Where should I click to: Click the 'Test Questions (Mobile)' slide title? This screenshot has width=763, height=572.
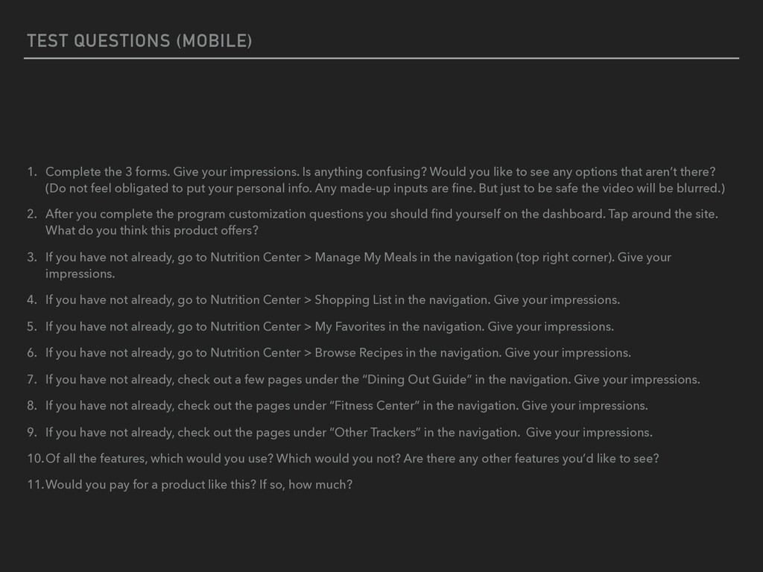(139, 41)
